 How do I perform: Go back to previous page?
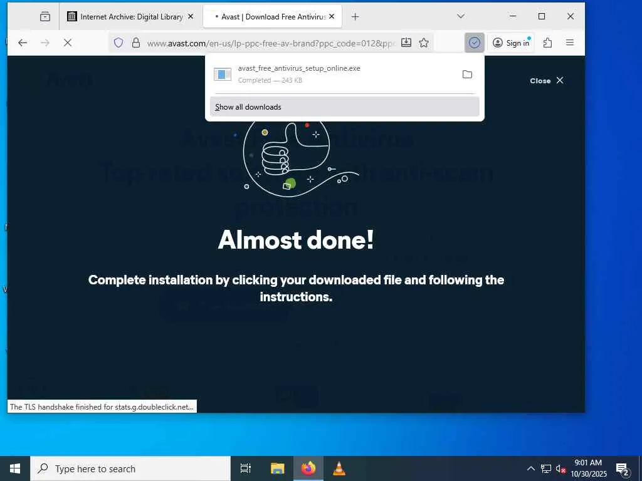pyautogui.click(x=23, y=43)
